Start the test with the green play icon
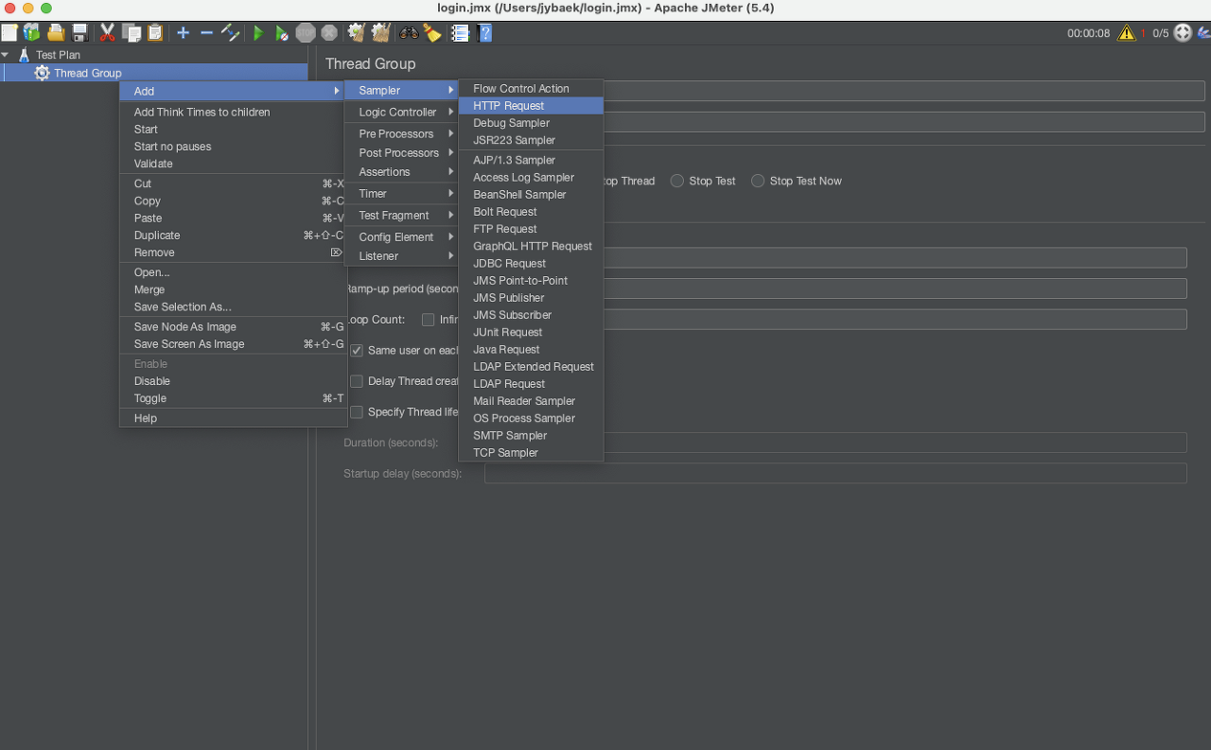 point(258,33)
